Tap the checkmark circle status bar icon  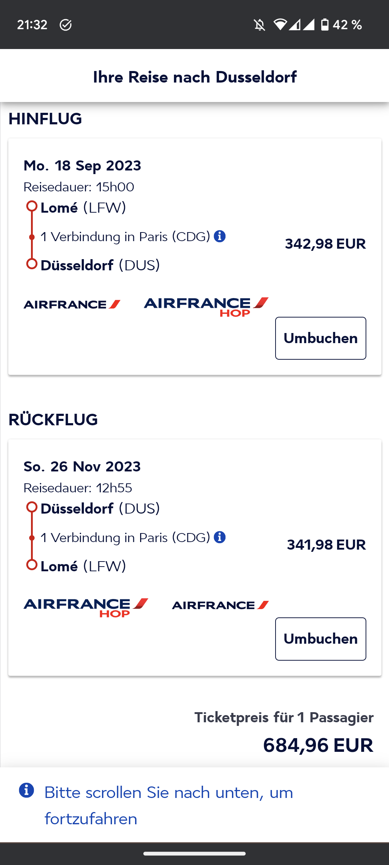66,25
